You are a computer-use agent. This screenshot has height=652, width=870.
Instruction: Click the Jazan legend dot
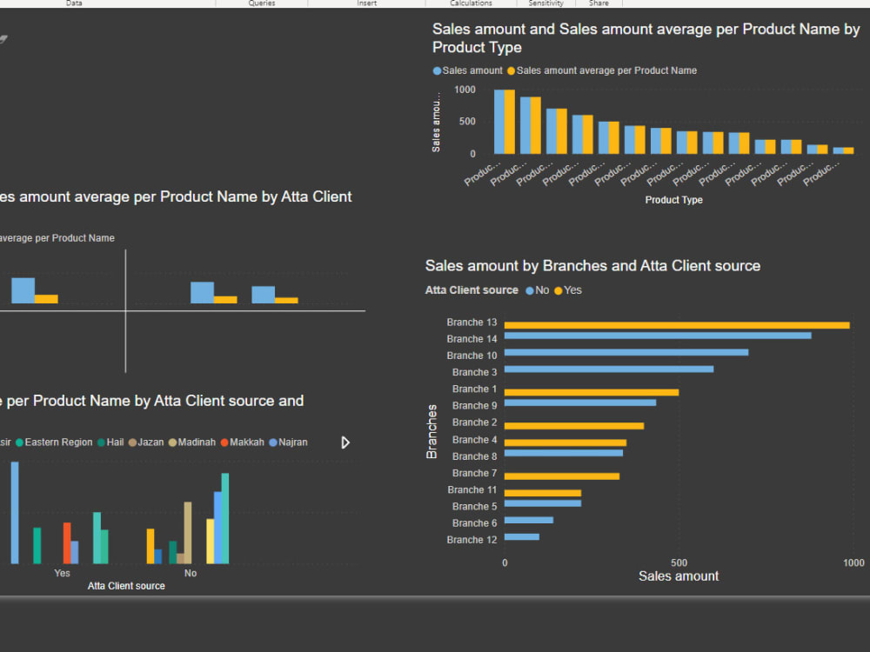[x=131, y=442]
